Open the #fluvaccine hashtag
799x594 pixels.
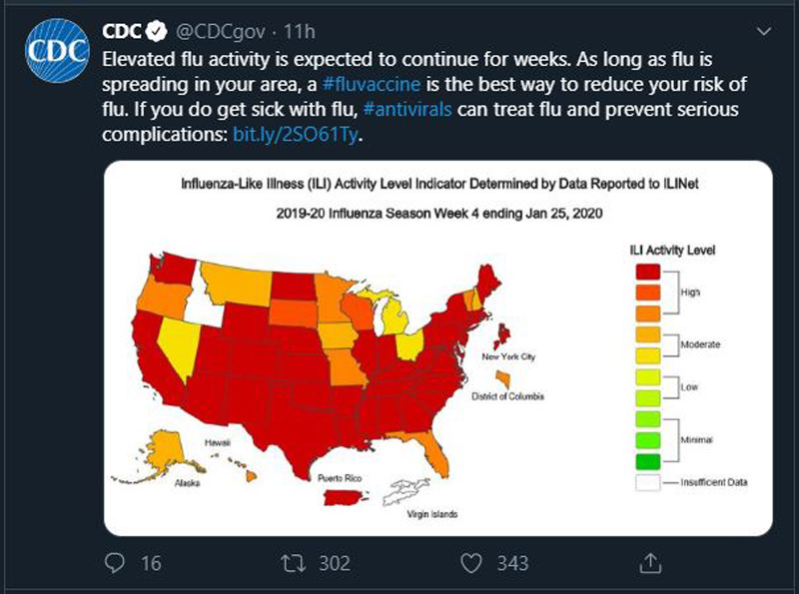[x=372, y=84]
